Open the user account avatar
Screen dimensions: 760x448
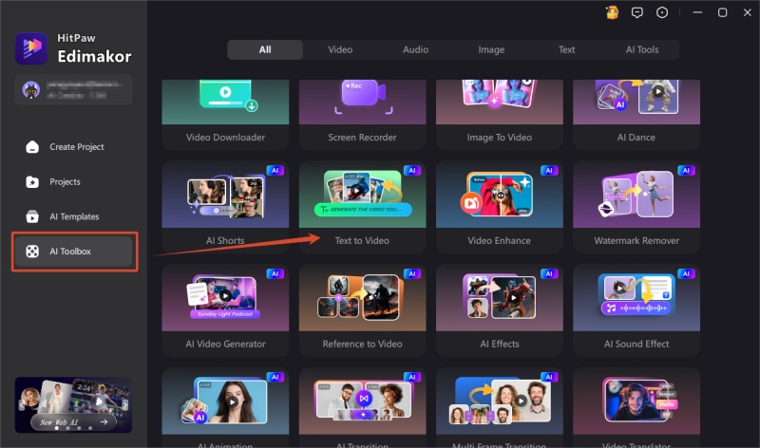pyautogui.click(x=31, y=89)
